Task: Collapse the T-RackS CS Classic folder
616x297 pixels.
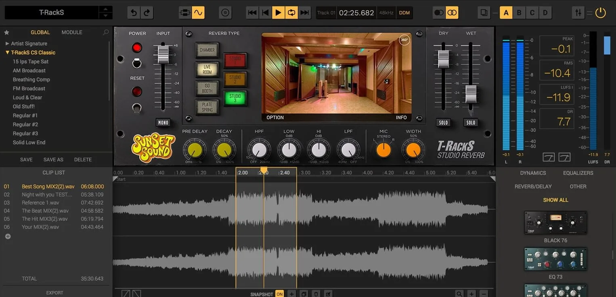Action: click(7, 52)
